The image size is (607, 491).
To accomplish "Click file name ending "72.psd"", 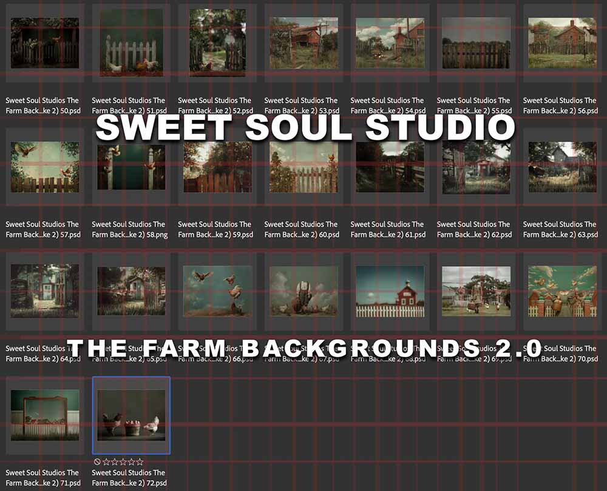I will click(x=129, y=478).
